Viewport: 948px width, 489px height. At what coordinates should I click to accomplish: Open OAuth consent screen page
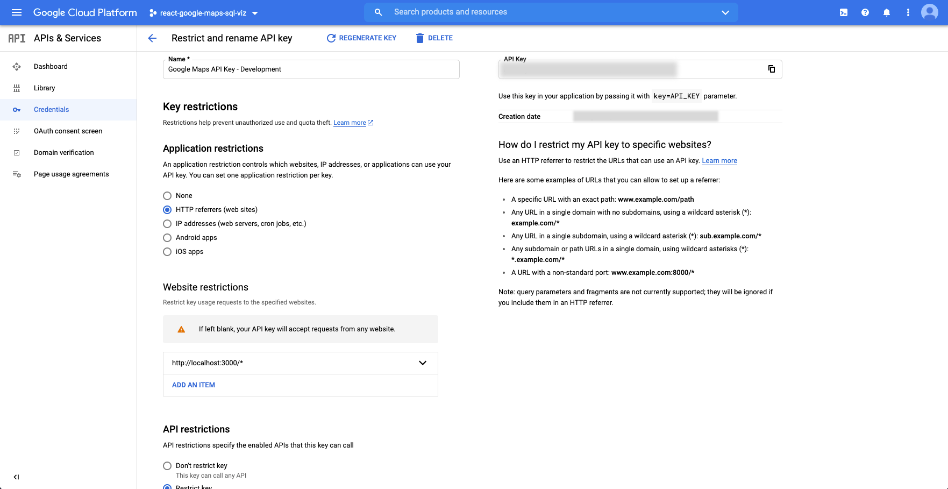coord(68,131)
